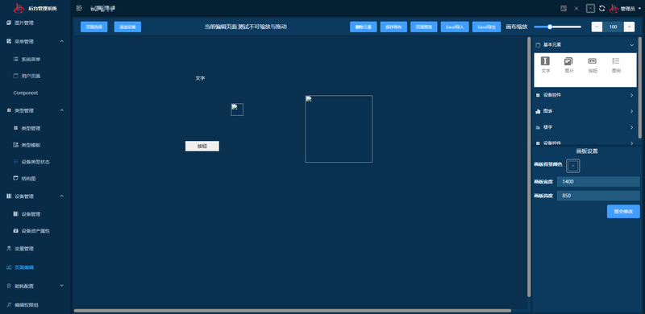This screenshot has height=314, width=645.
Task: Collapse the 基本元素 panel section
Action: [585, 45]
